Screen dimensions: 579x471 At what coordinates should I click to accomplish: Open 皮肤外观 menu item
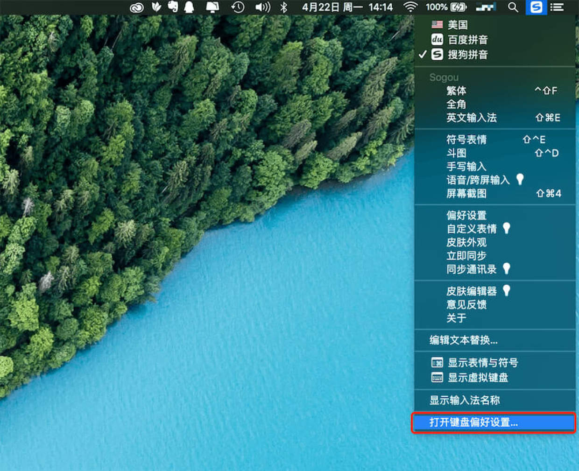point(495,242)
